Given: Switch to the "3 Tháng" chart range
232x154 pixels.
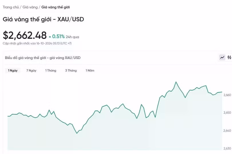Looking at the screenshot, I should (x=71, y=70).
